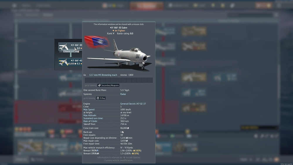The height and width of the screenshot is (165, 293).
Task: Click the Arcade Battles mode text
Action: [133, 157]
